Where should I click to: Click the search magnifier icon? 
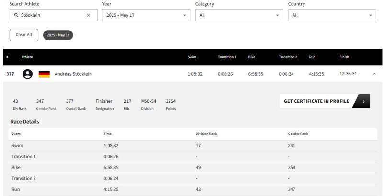[x=16, y=15]
